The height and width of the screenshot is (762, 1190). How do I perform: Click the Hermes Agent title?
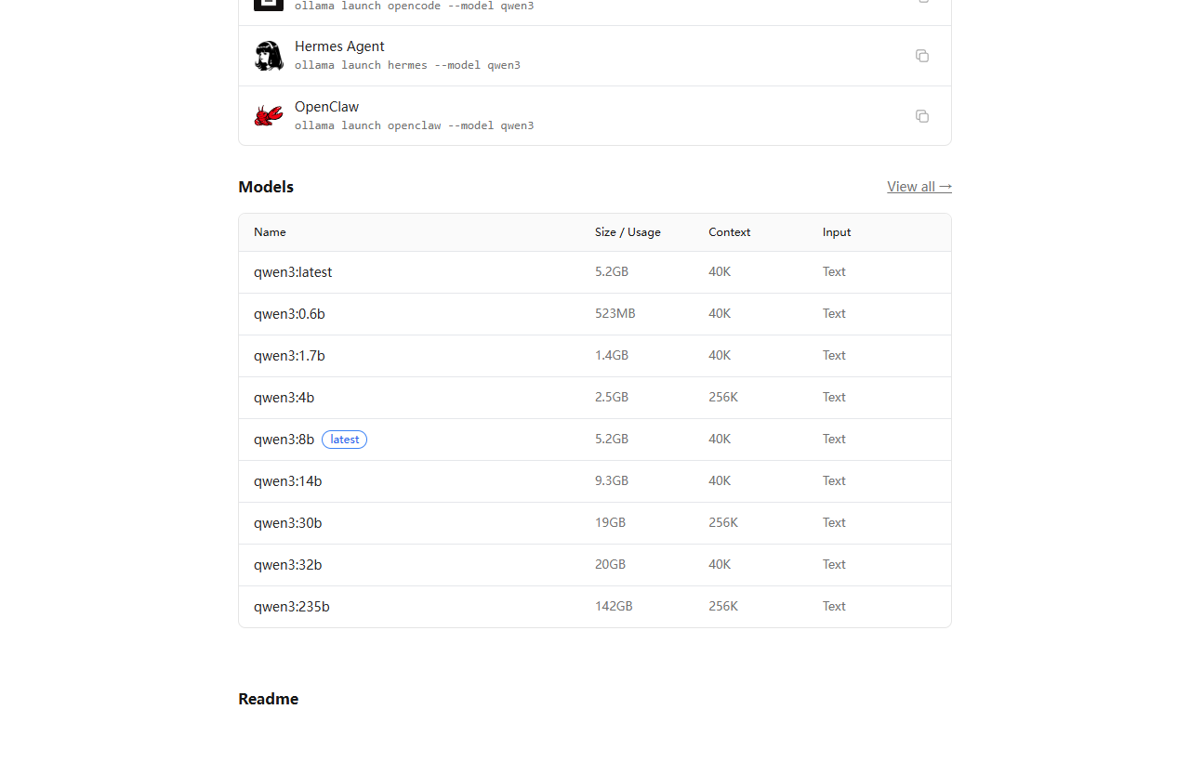click(x=339, y=46)
